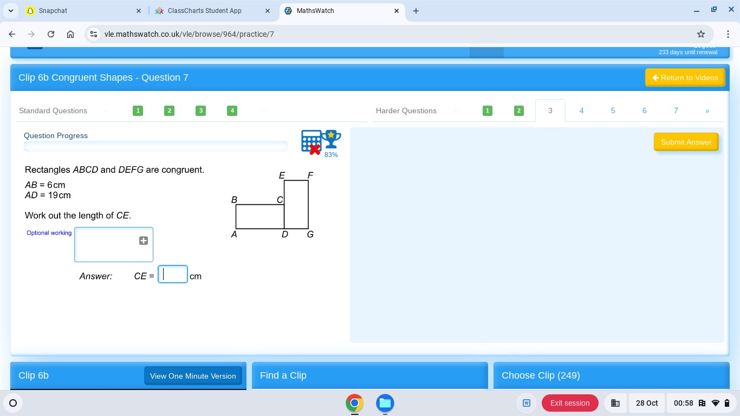740x416 pixels.
Task: Go to Harder Question 6
Action: pyautogui.click(x=645, y=110)
